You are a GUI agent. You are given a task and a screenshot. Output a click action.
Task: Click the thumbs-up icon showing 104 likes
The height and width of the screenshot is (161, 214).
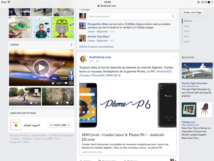click(53, 83)
